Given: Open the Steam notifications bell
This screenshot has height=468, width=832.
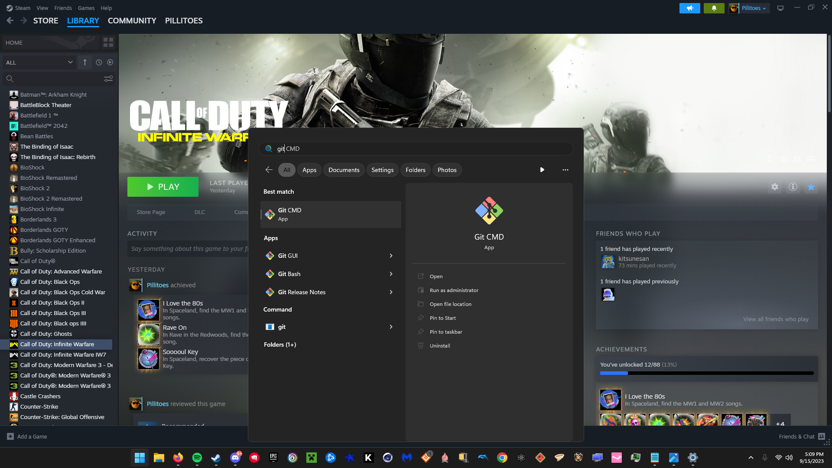Looking at the screenshot, I should (x=714, y=8).
